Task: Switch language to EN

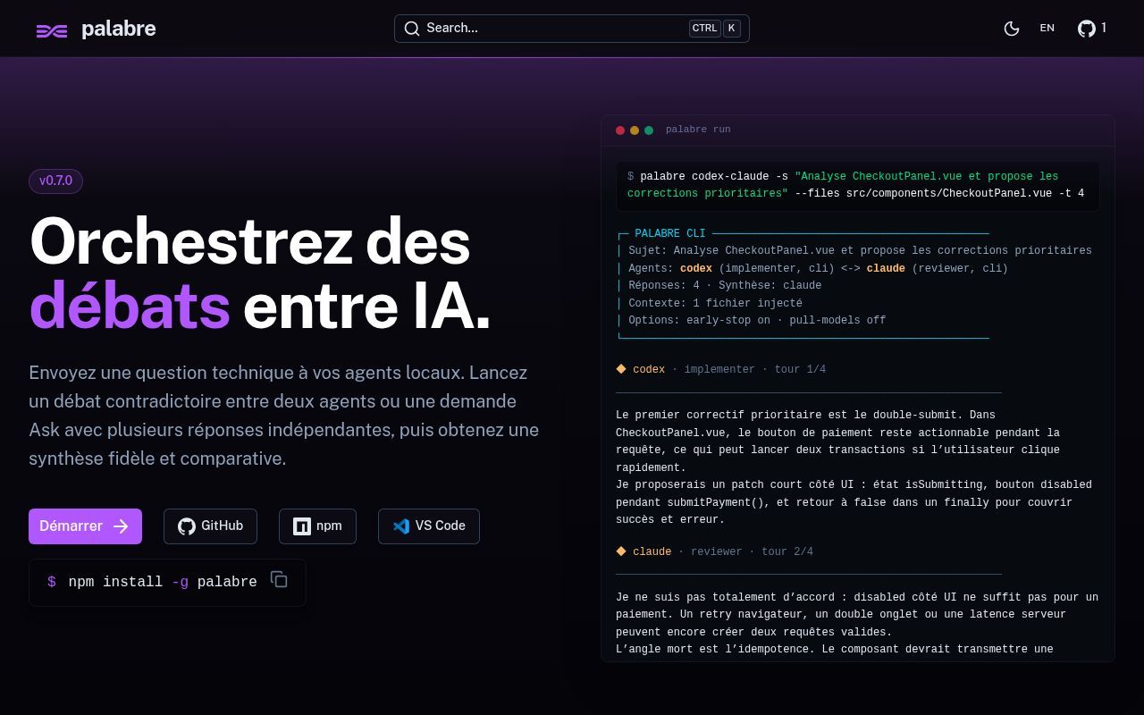Action: click(1047, 29)
